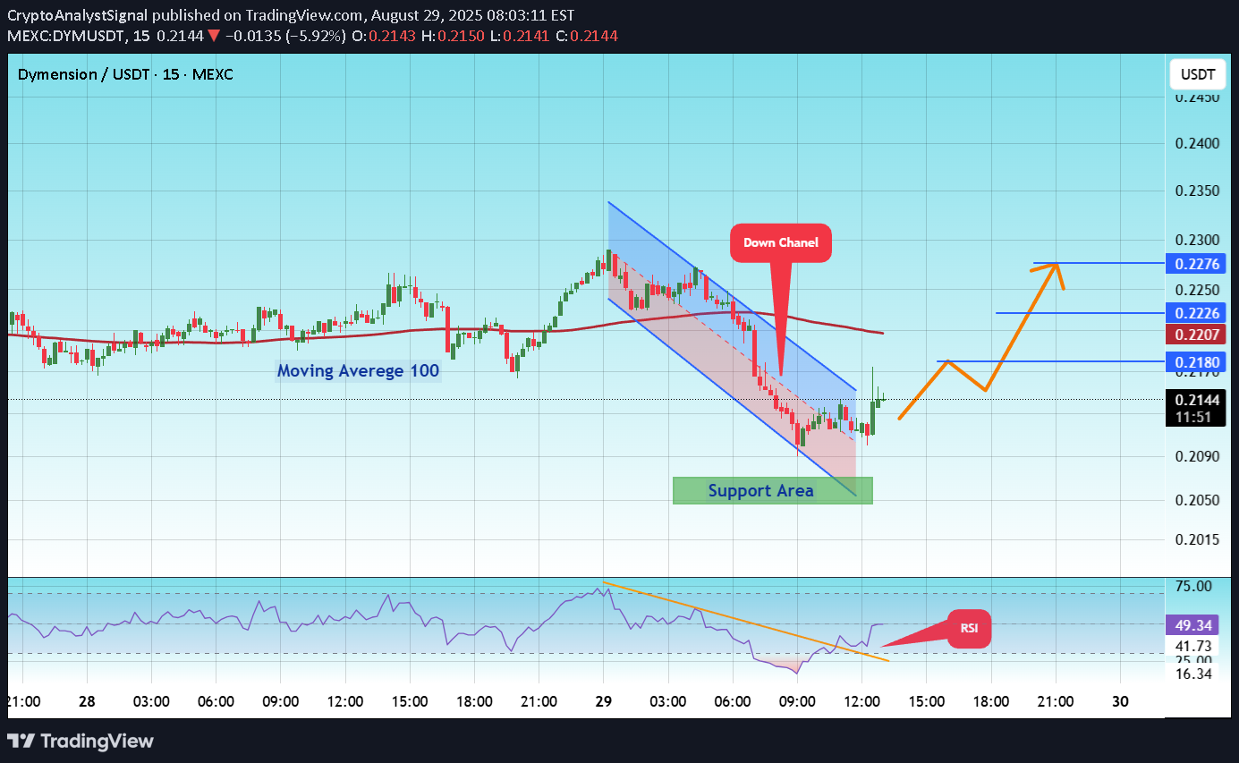Select the red Down Chanel callout

pos(781,242)
